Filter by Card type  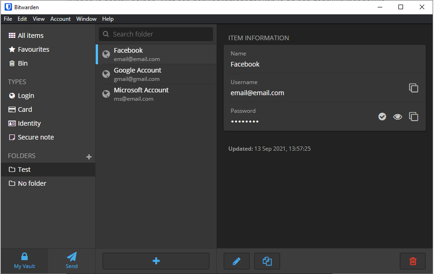click(20, 110)
